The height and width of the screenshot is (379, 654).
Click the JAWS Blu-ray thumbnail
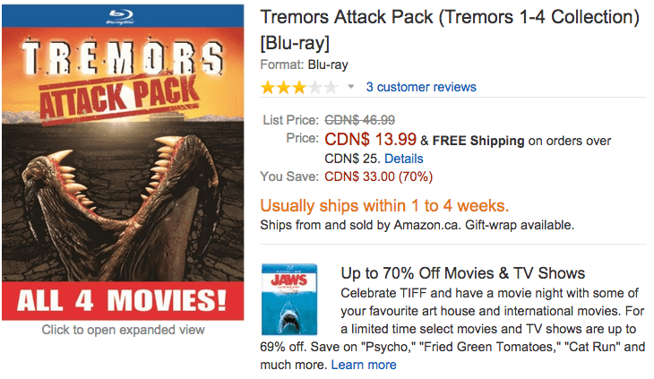pos(289,299)
